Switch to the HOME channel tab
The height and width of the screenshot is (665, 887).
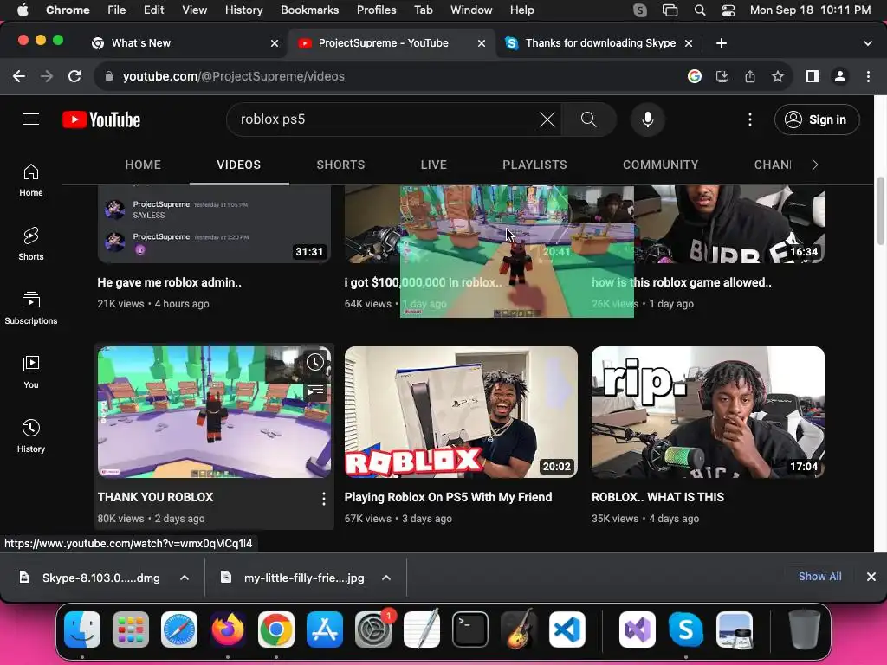143,165
